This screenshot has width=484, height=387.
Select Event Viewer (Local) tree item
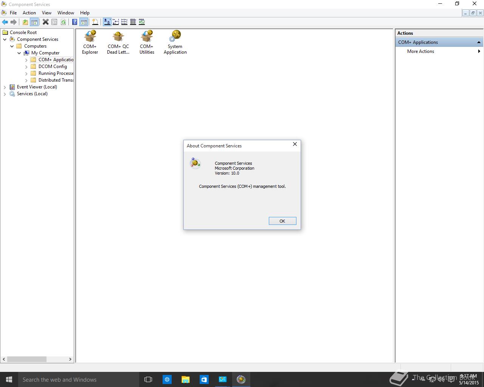click(x=37, y=87)
